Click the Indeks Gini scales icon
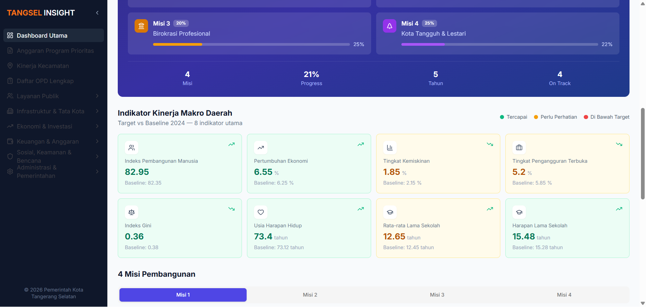 [132, 212]
